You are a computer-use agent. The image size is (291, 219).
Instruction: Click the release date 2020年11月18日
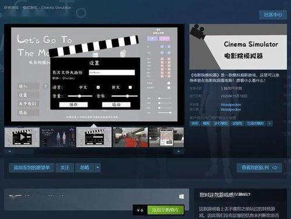pyautogui.click(x=234, y=96)
